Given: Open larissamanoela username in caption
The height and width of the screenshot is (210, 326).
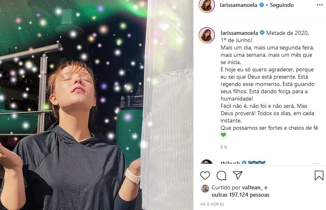Looking at the screenshot, I should 239,33.
